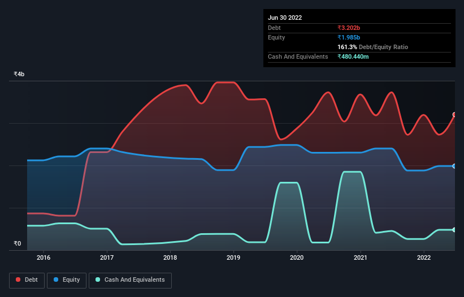This screenshot has height=297, width=464.
Task: Toggle the Cash And Equivalents legend button
Action: click(130, 280)
